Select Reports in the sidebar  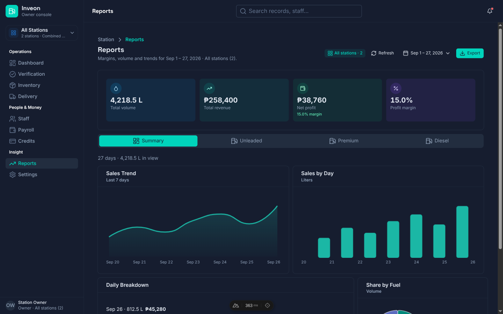(x=42, y=163)
